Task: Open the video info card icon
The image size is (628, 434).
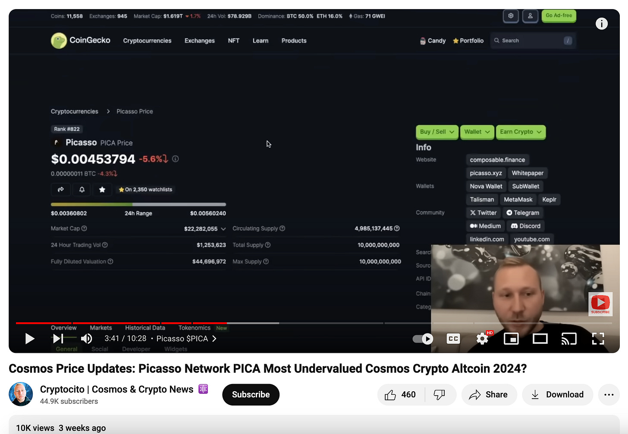Action: (x=602, y=24)
